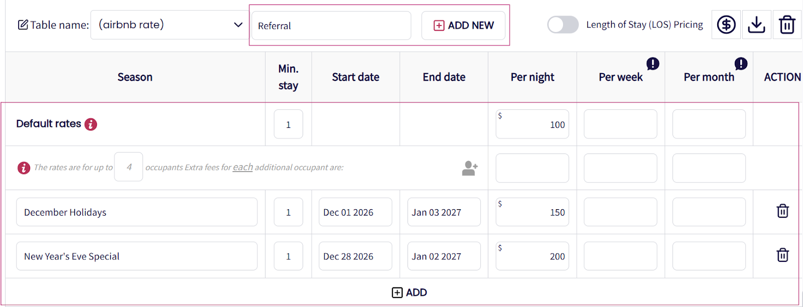
Task: Click the occupants count field
Action: 128,167
